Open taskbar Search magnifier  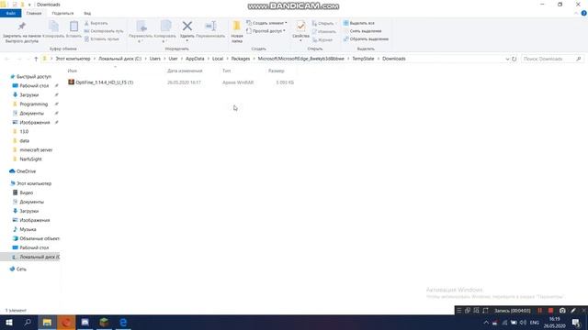tap(28, 322)
